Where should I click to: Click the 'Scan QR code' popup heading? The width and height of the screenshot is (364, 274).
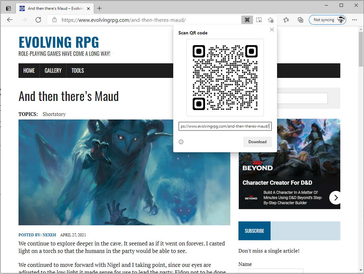click(x=193, y=33)
